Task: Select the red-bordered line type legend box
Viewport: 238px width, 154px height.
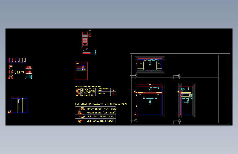Action: click(81, 71)
